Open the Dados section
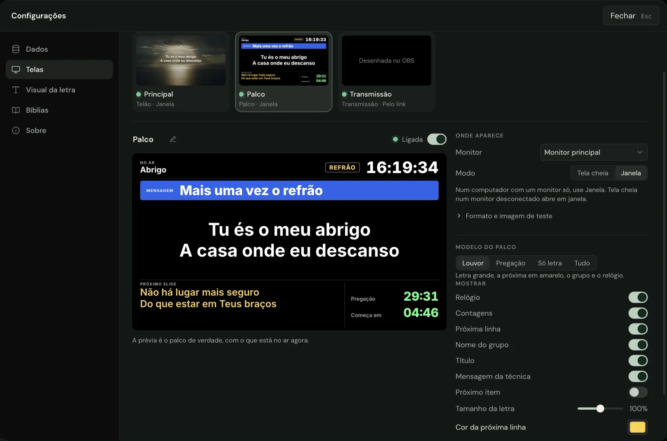Screen dimensions: 667x441 [59, 49]
